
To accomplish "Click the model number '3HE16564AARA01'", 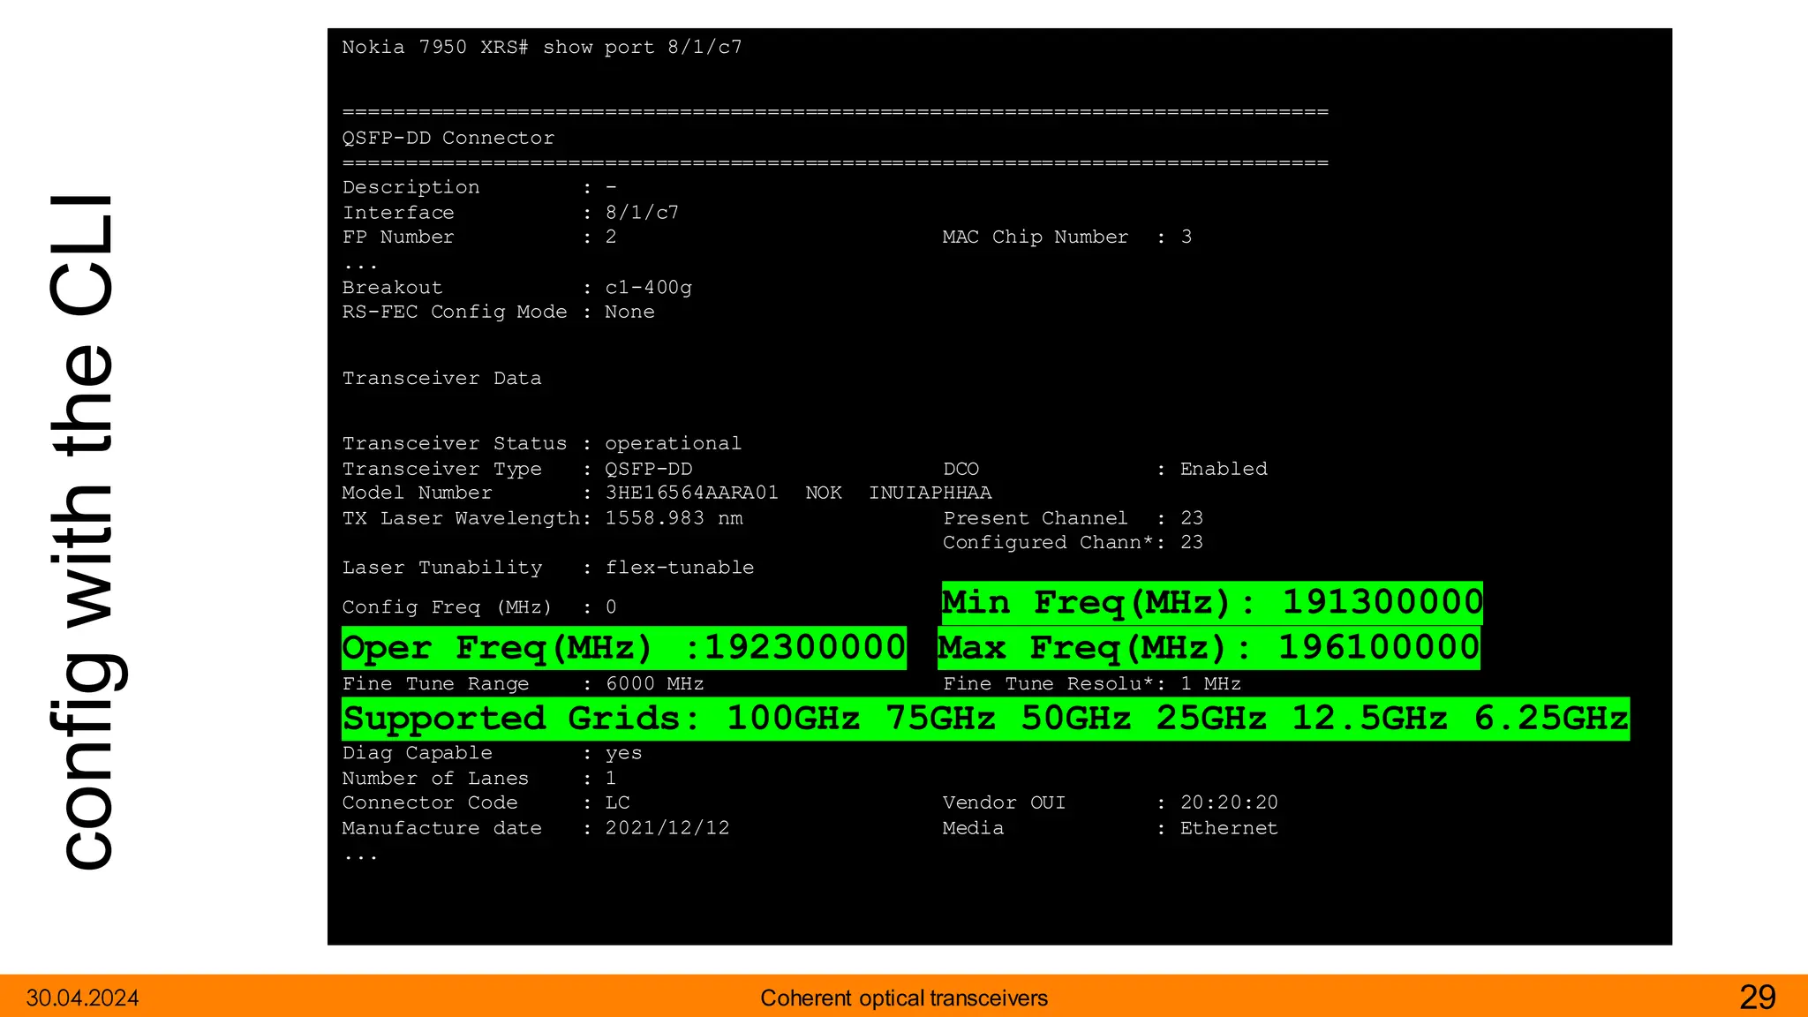I will tap(691, 493).
